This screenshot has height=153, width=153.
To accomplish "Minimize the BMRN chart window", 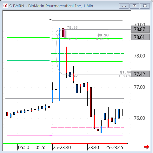I will coord(124,6).
